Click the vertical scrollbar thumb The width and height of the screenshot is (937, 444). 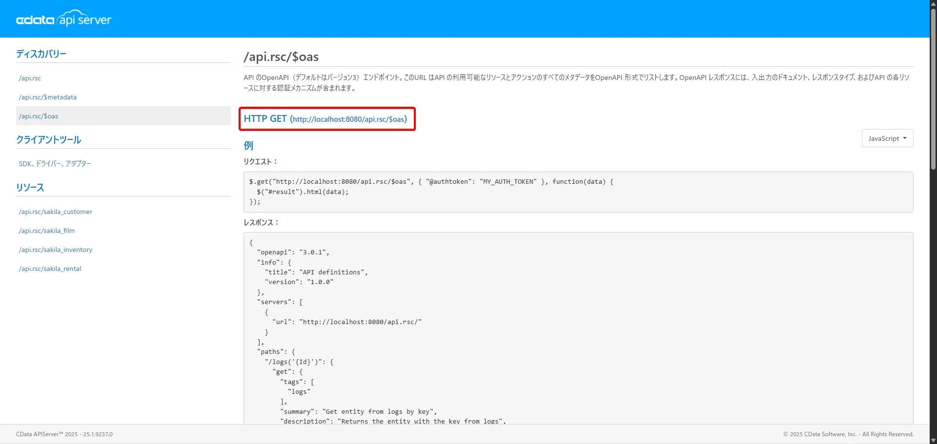(933, 88)
